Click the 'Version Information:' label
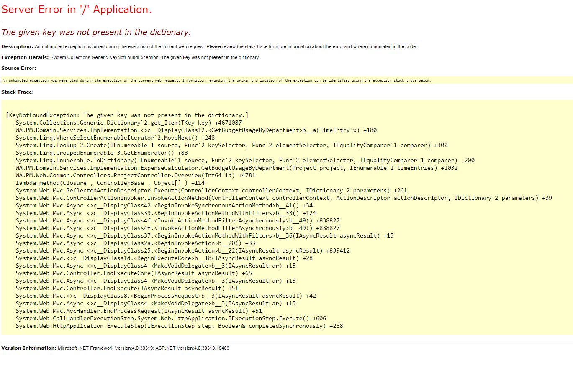Image resolution: width=573 pixels, height=368 pixels. tap(28, 348)
